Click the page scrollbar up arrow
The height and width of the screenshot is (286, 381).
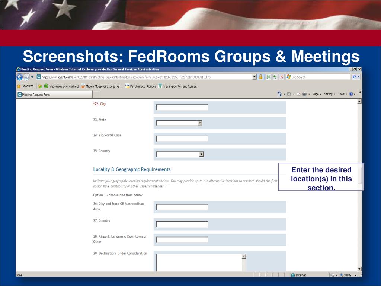click(x=359, y=101)
